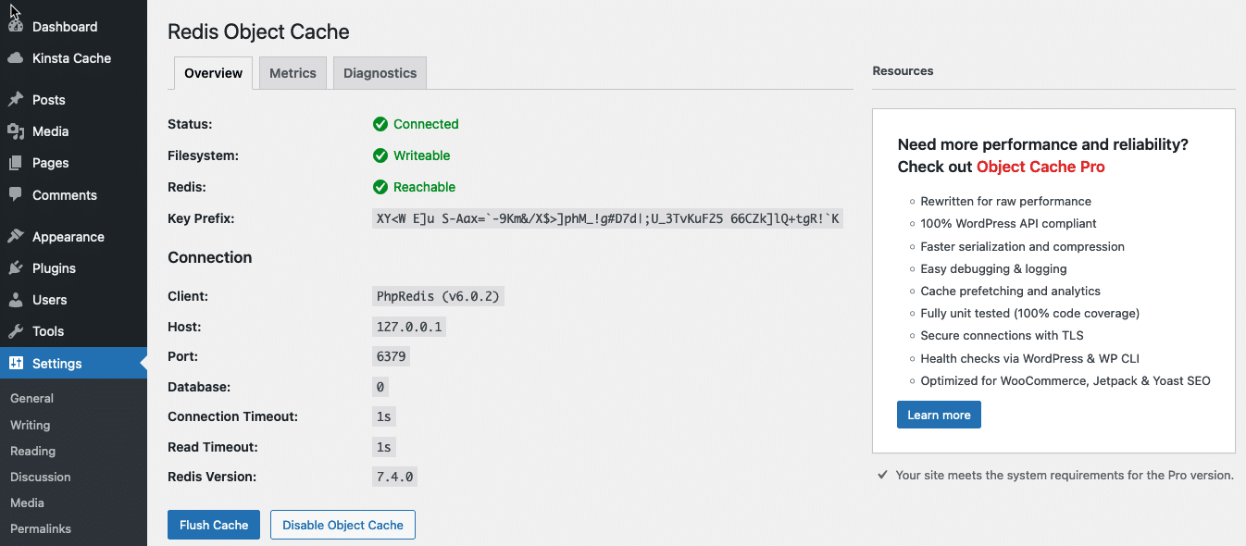1246x546 pixels.
Task: Click the Reachable Redis text
Action: (x=425, y=187)
